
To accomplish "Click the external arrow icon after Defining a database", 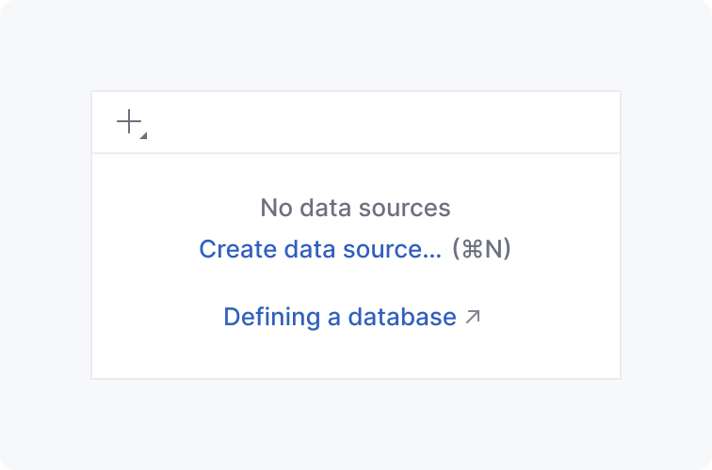I will click(473, 317).
